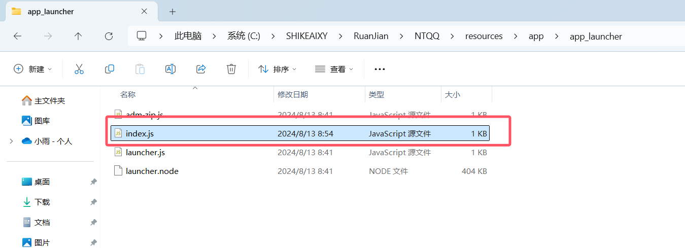This screenshot has height=248, width=685.
Task: Open the 排序 (Sort) dropdown
Action: (x=277, y=69)
